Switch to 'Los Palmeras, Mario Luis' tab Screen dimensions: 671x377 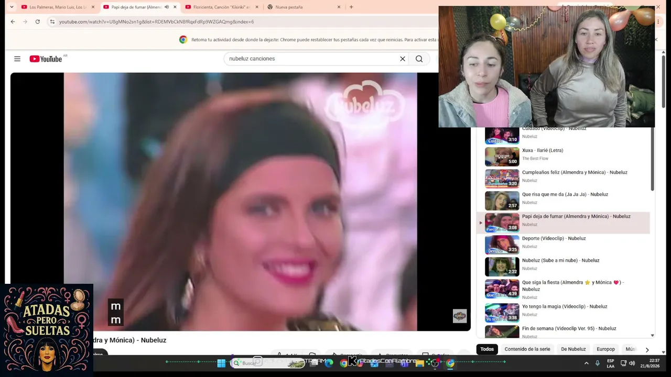pyautogui.click(x=58, y=7)
